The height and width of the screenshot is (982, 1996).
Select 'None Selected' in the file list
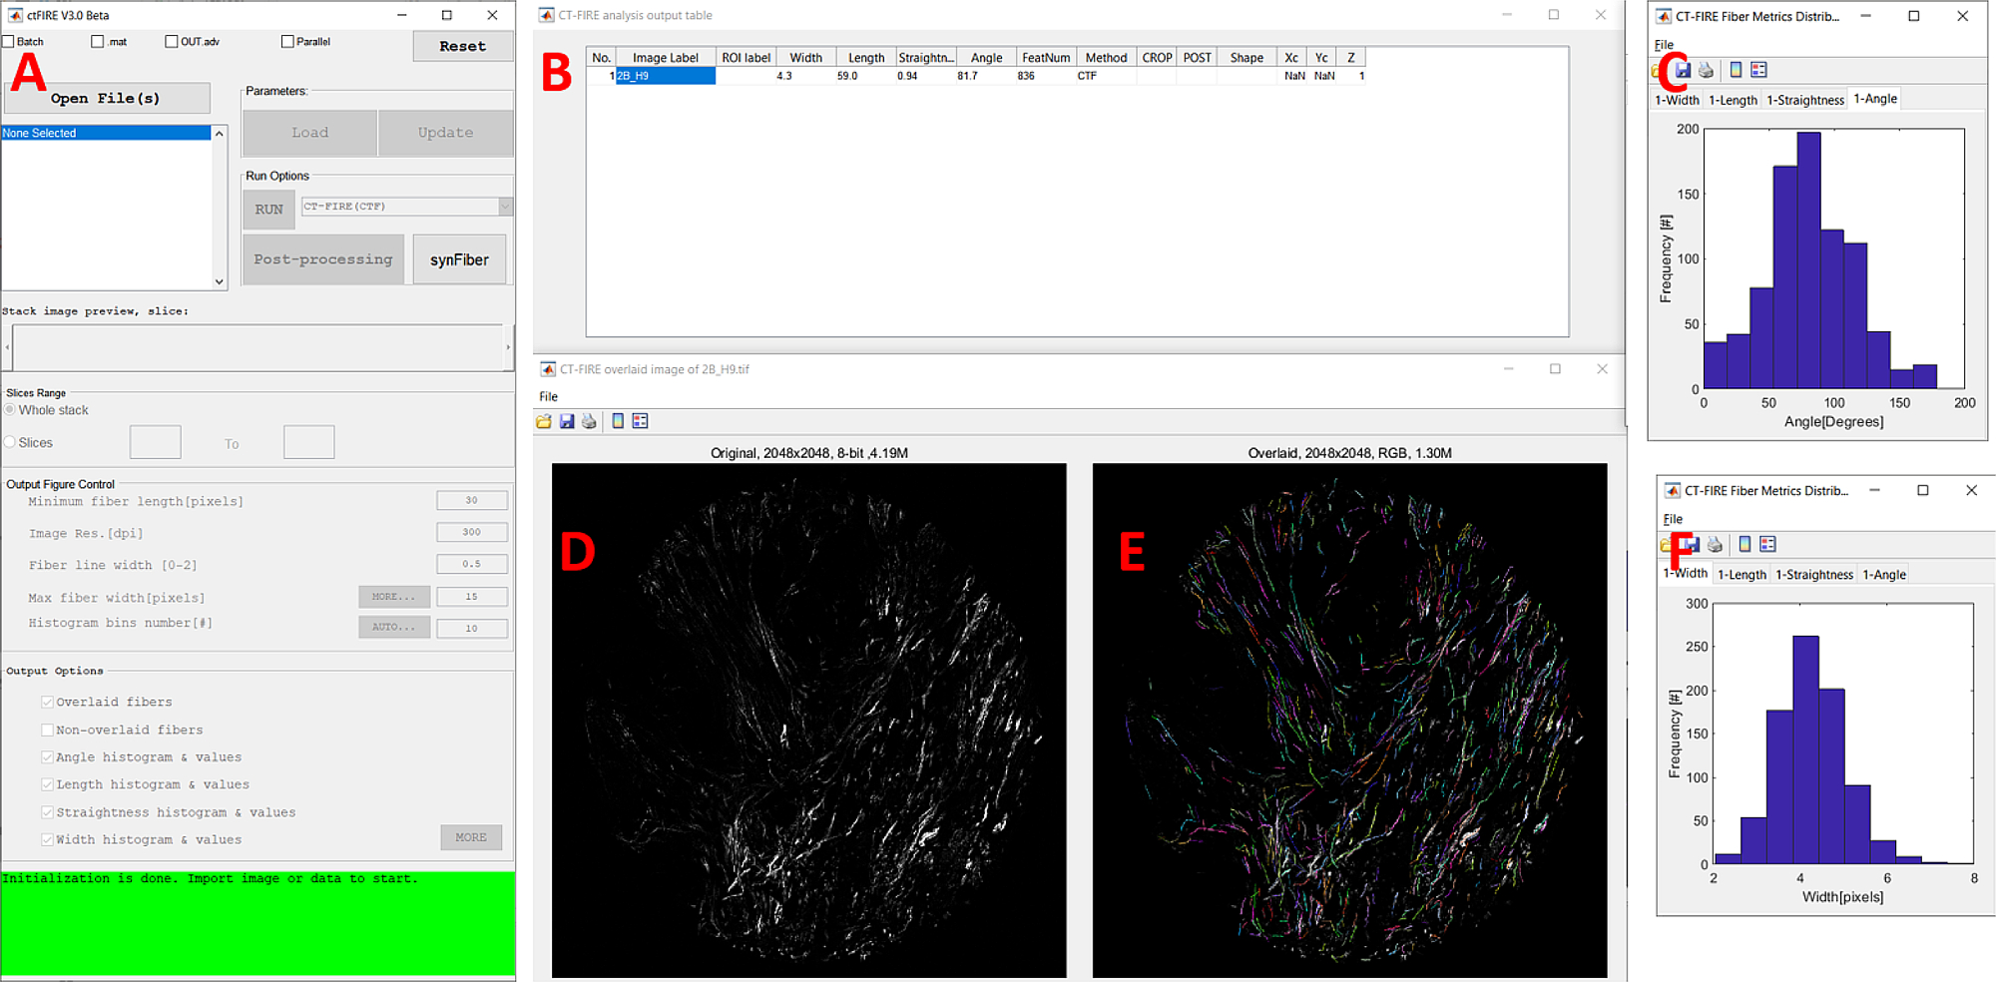pyautogui.click(x=106, y=133)
